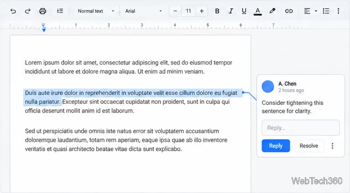
Task: Click the paragraph starting 'Sed ut perspiciatis'
Action: (x=126, y=140)
